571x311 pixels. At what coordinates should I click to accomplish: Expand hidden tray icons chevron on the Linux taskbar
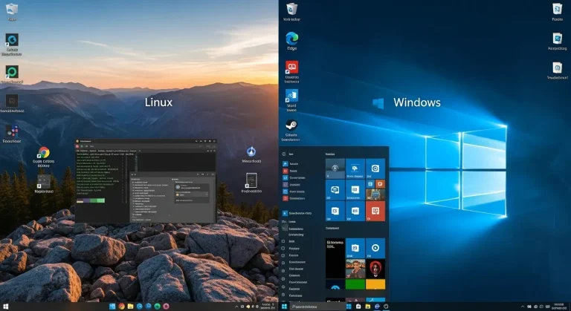coord(236,307)
